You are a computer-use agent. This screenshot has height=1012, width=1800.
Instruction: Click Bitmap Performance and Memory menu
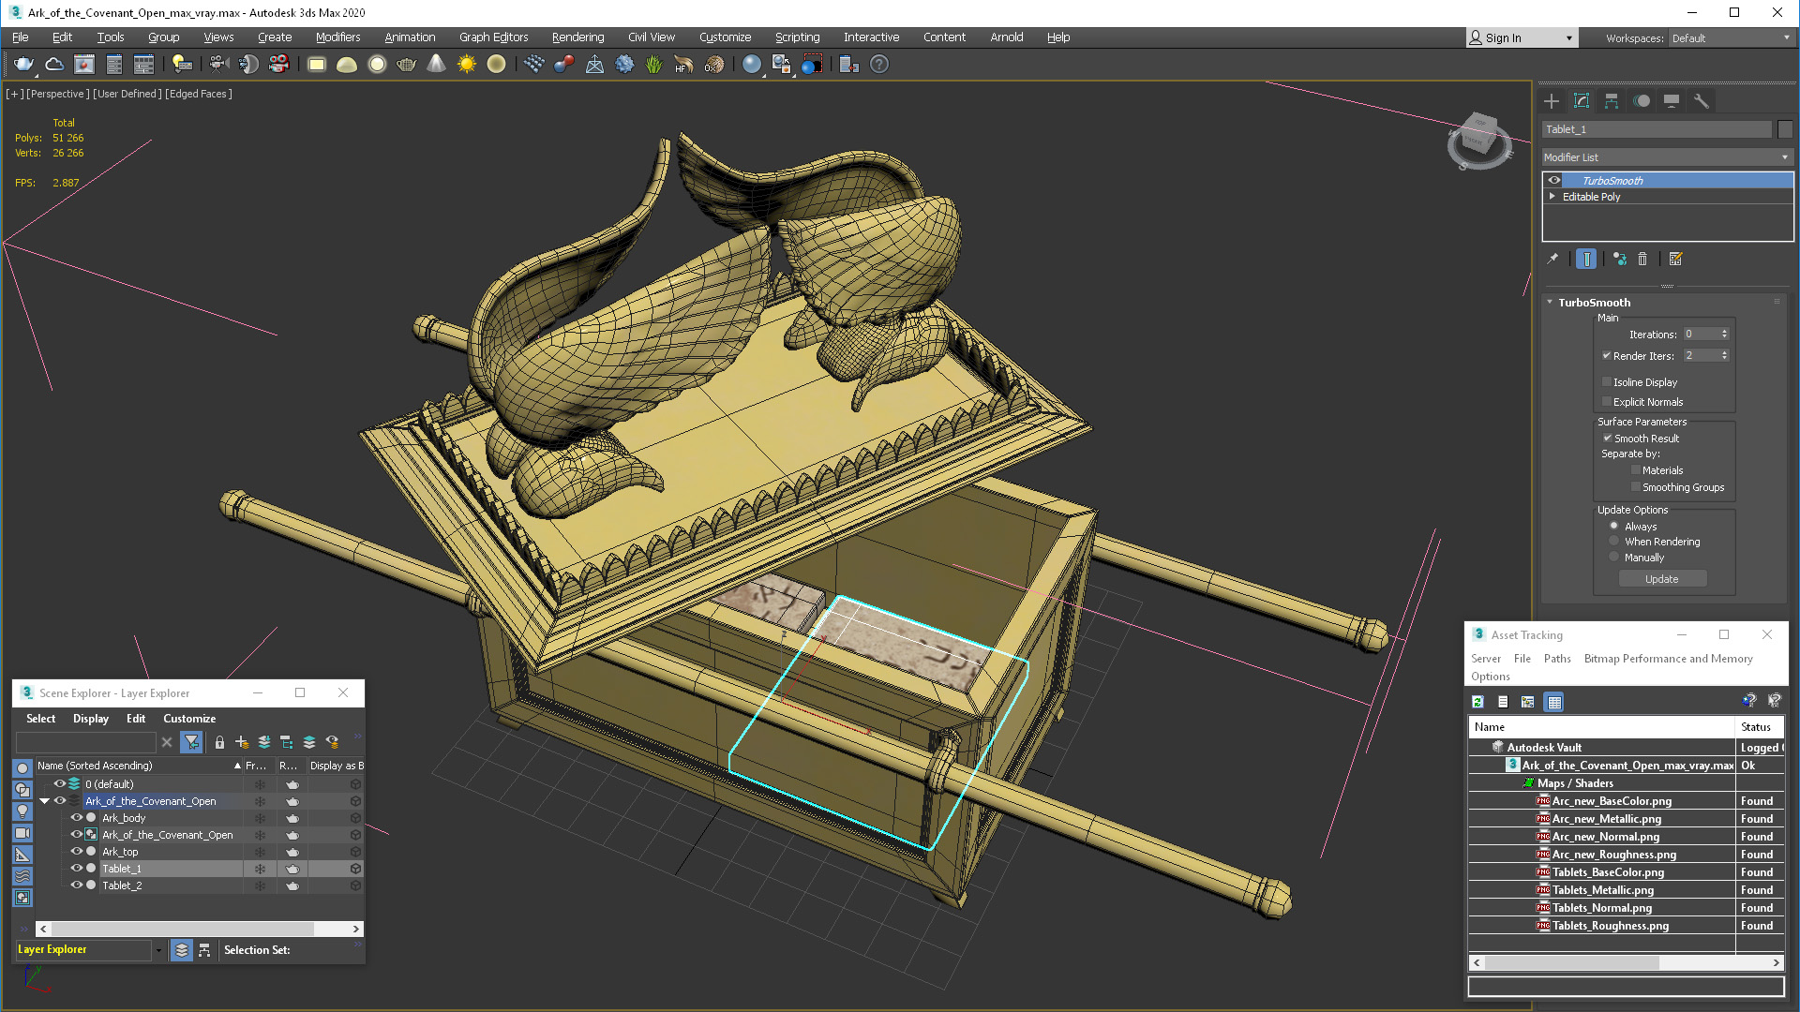pyautogui.click(x=1668, y=659)
